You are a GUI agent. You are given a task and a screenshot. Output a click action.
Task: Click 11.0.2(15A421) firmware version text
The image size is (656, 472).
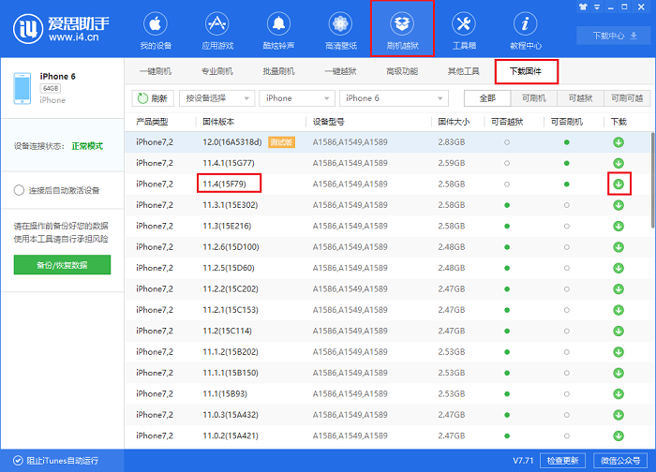(231, 435)
